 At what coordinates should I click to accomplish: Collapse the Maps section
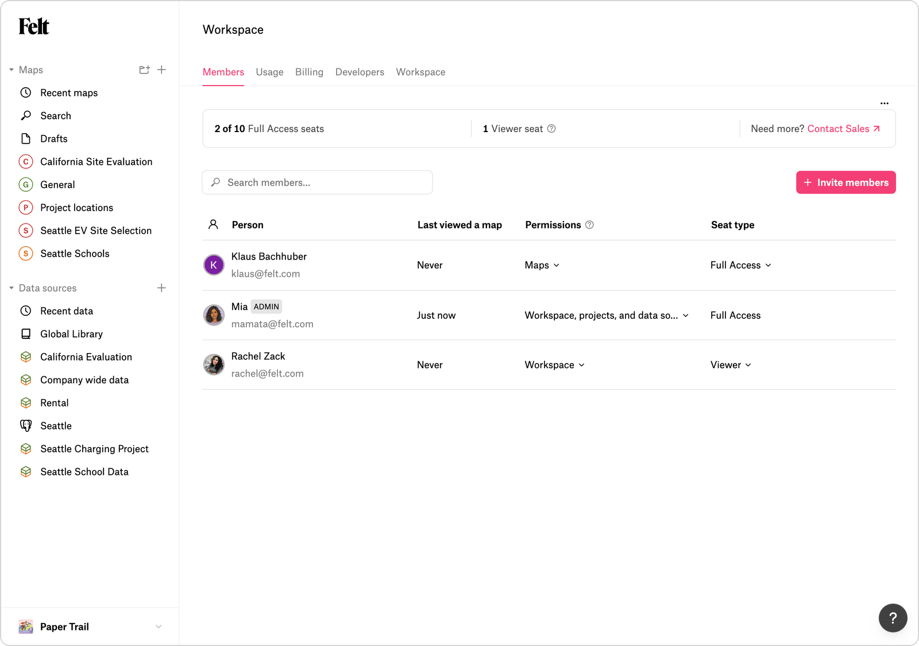[x=11, y=69]
